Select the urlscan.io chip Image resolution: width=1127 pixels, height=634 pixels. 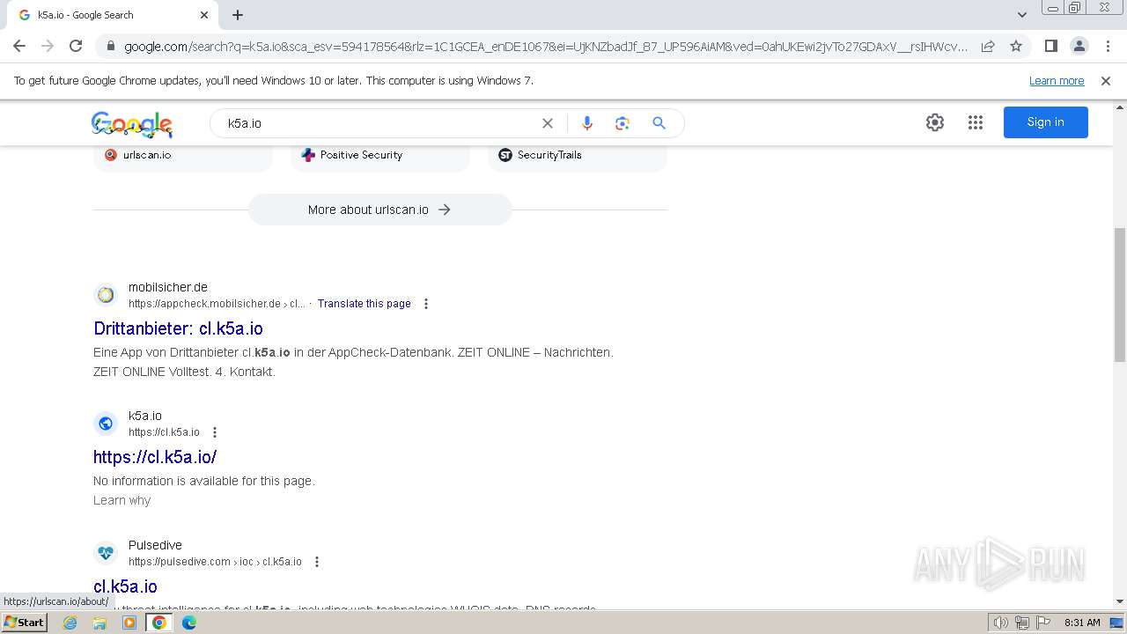coord(183,155)
